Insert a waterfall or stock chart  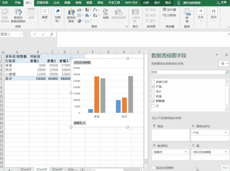pyautogui.click(x=96, y=10)
